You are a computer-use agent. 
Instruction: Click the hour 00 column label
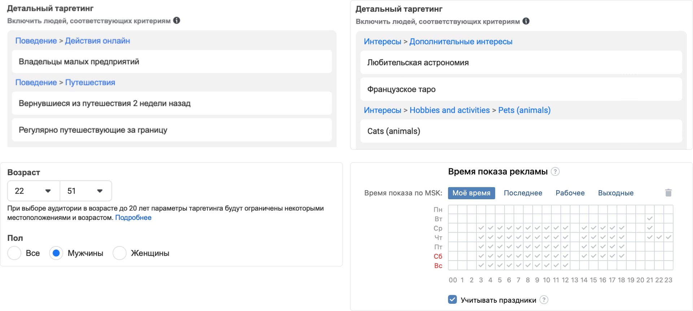click(x=453, y=280)
